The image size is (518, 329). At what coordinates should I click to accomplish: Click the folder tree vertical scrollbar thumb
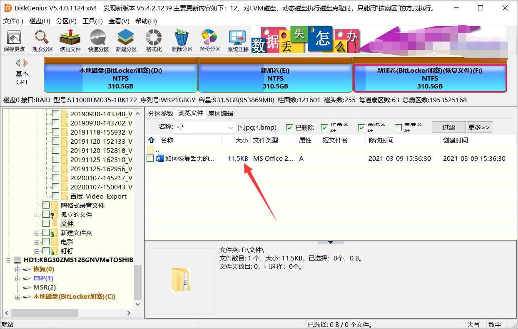138,282
